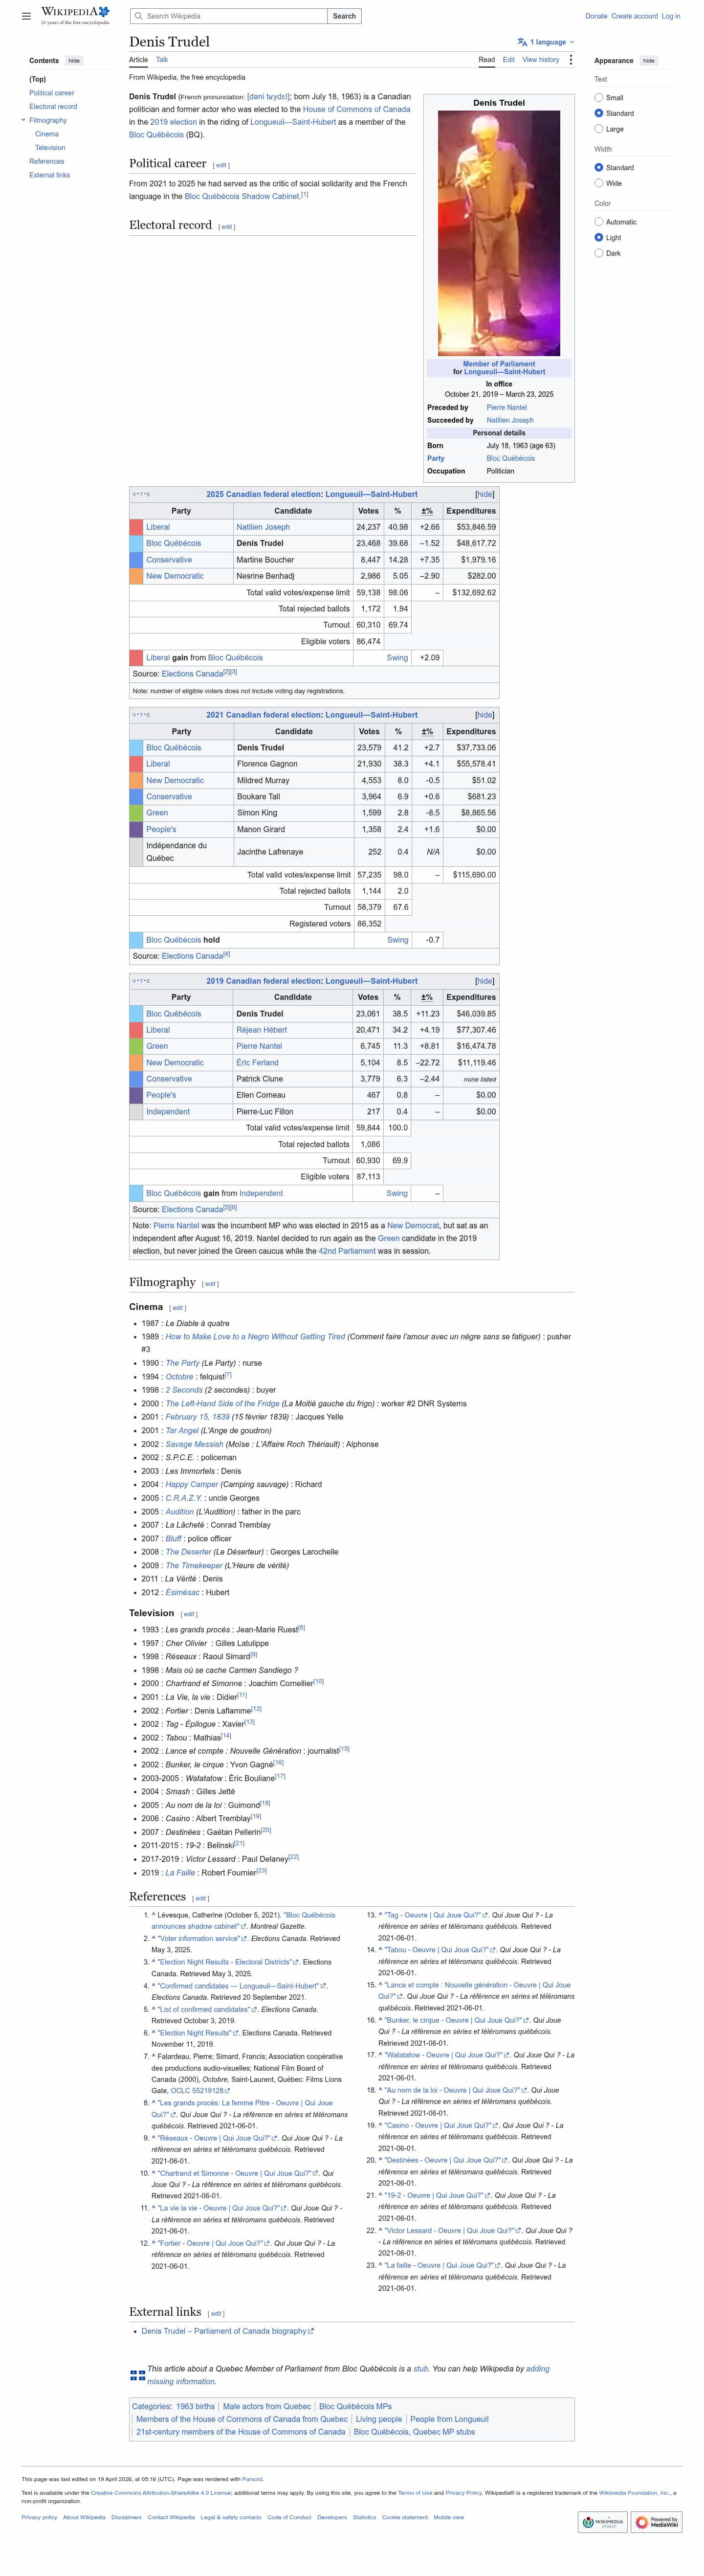Open the '1 language' dropdown
This screenshot has height=2576, width=704.
tap(547, 42)
